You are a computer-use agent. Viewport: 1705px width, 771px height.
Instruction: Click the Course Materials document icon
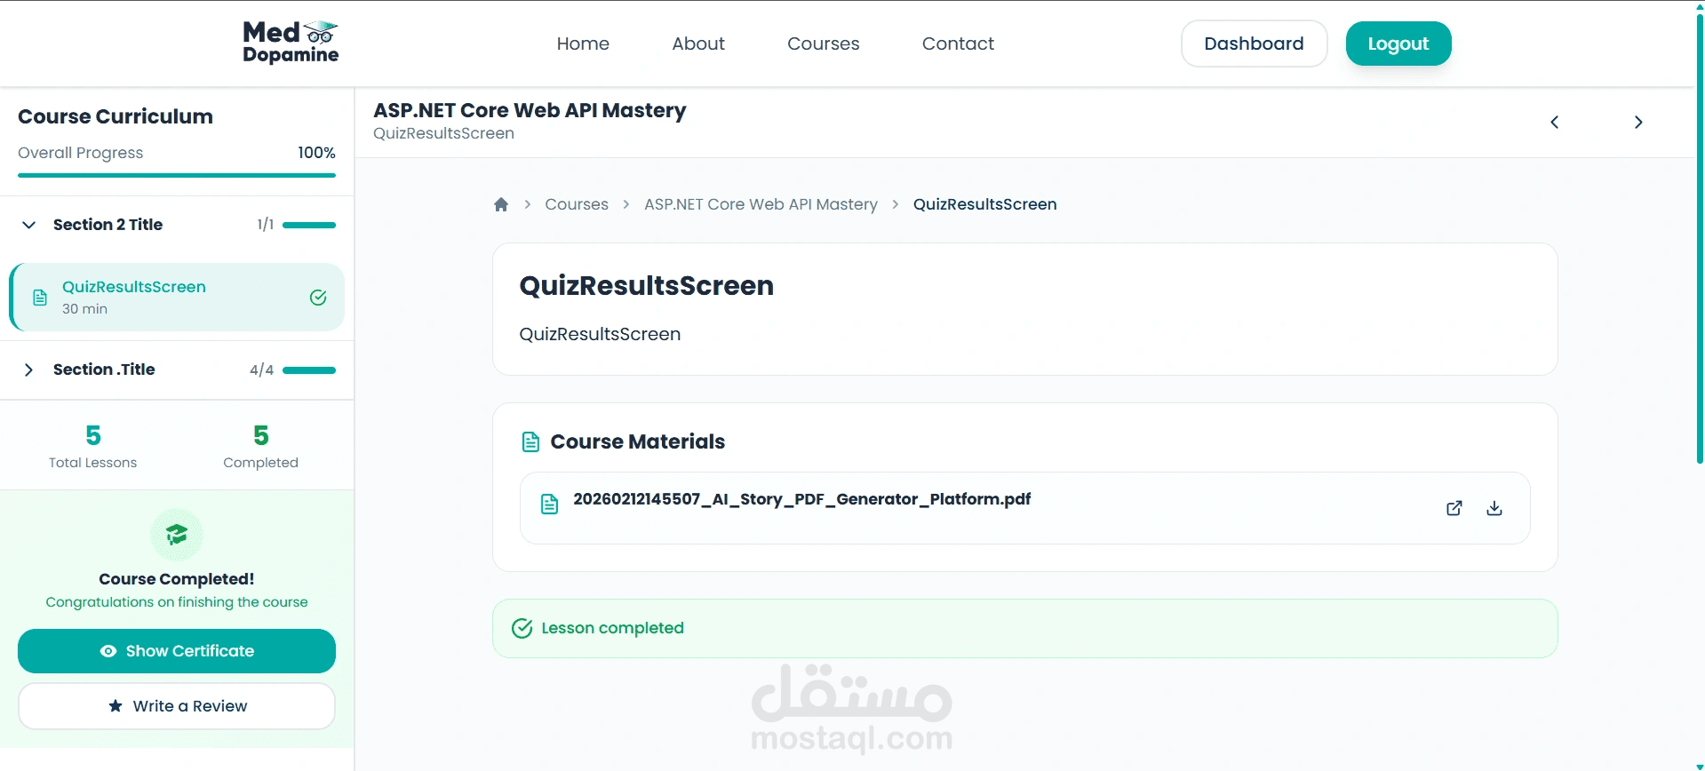point(530,441)
